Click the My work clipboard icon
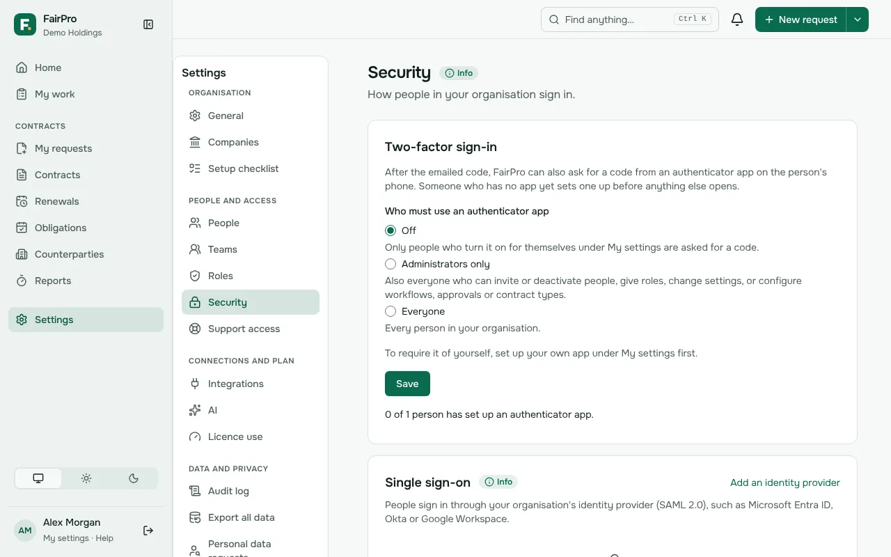The height and width of the screenshot is (557, 891). point(22,94)
